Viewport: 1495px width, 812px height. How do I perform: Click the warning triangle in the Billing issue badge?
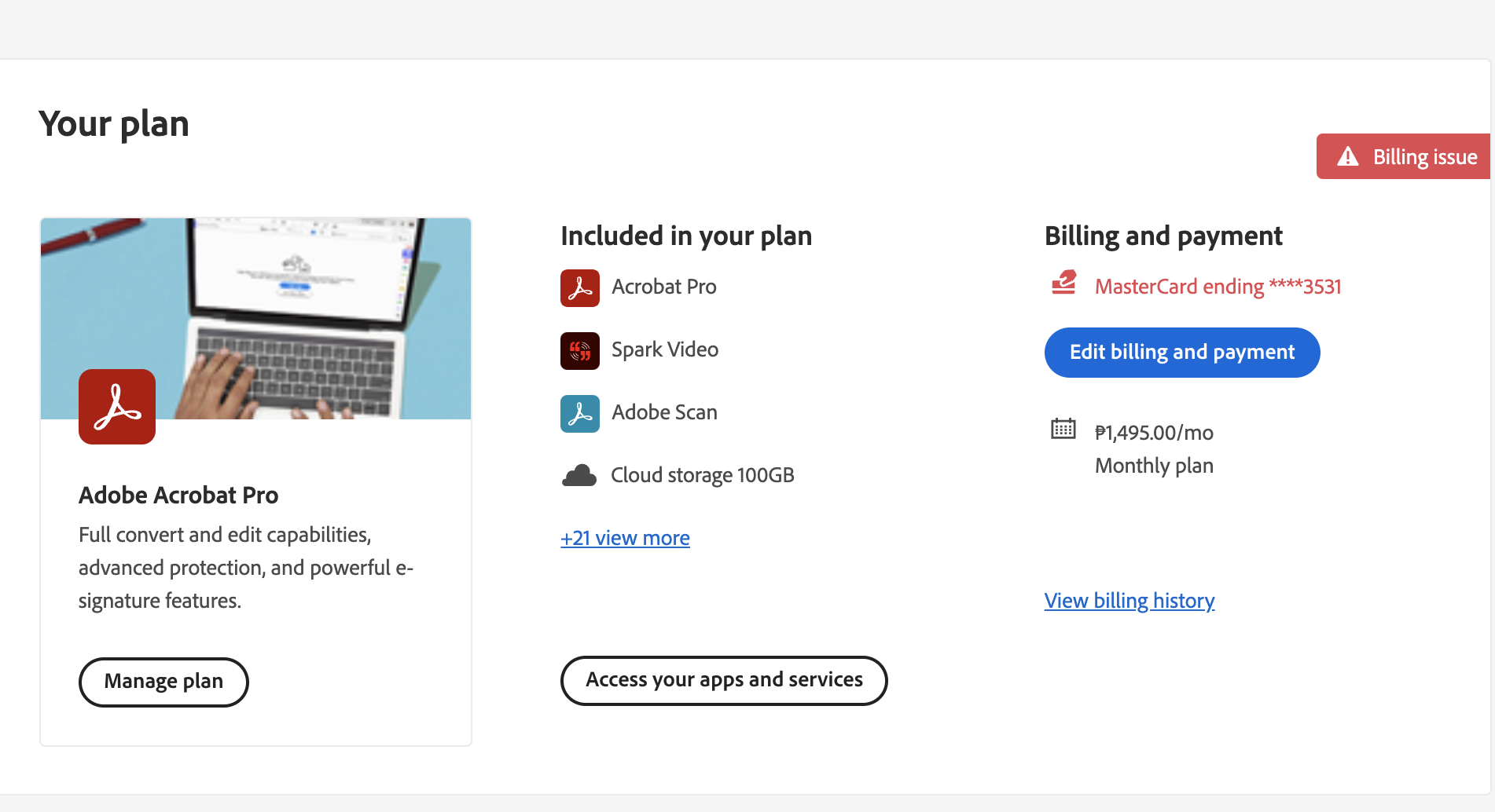point(1347,156)
